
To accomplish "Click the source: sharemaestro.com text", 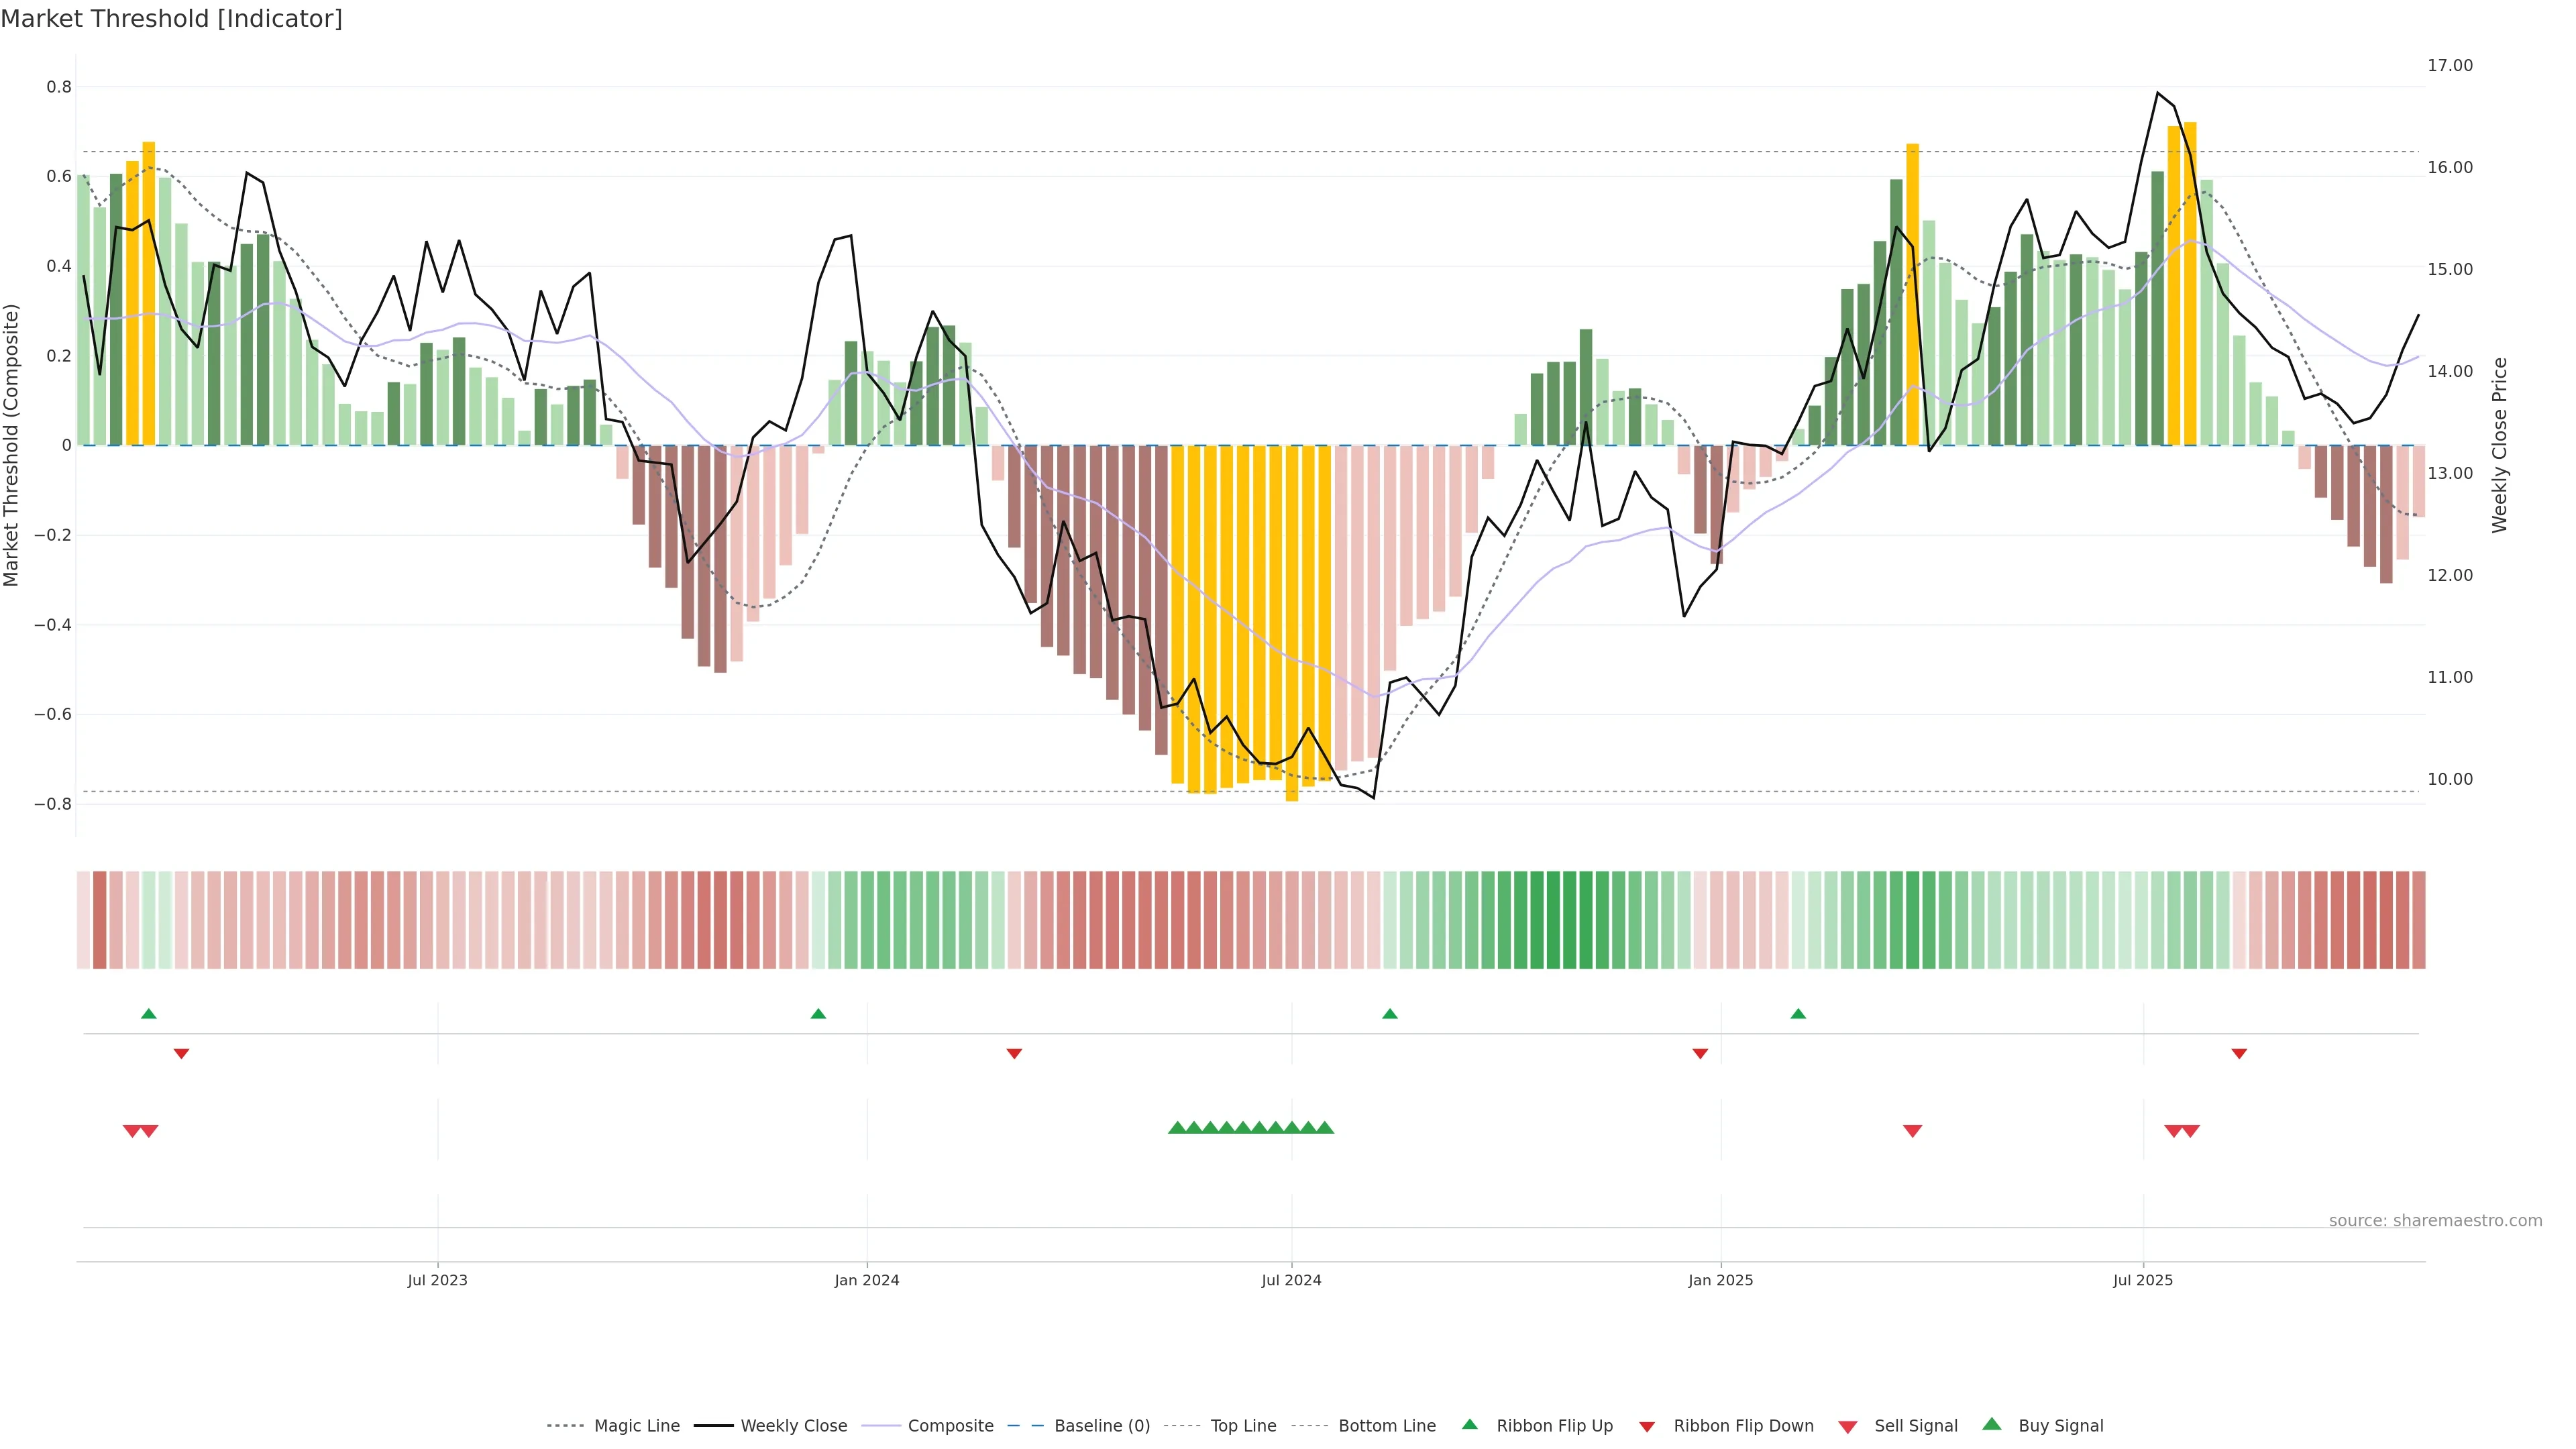I will click(x=2435, y=1221).
